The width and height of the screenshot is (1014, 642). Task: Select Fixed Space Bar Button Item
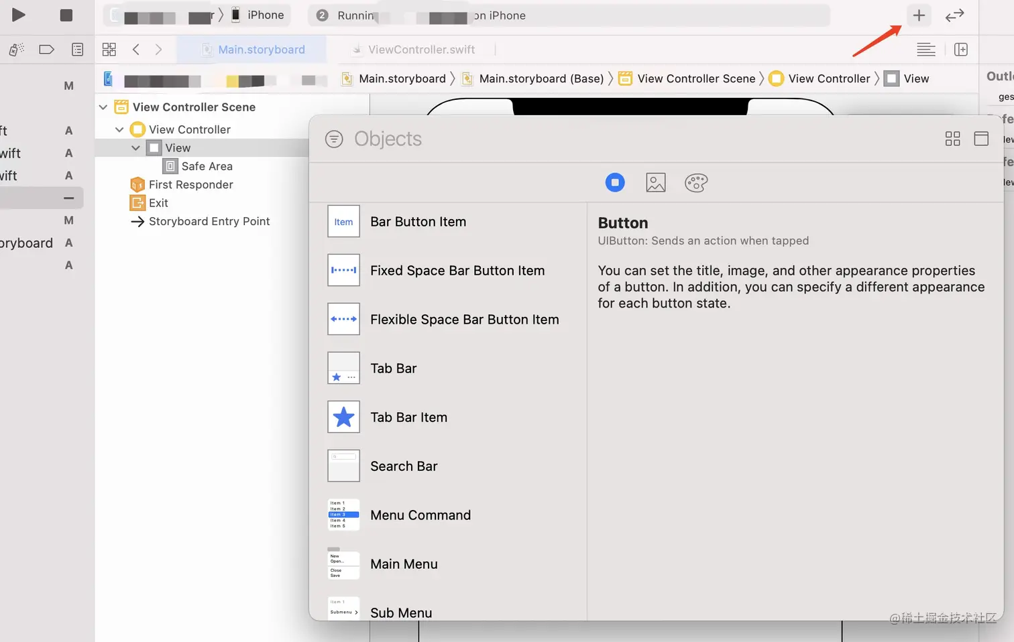(448, 271)
